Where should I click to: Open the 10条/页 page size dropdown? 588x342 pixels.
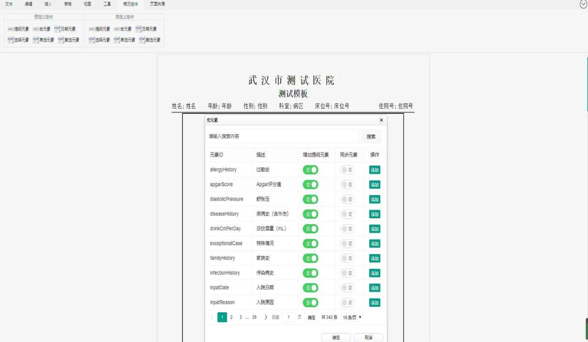[352, 317]
